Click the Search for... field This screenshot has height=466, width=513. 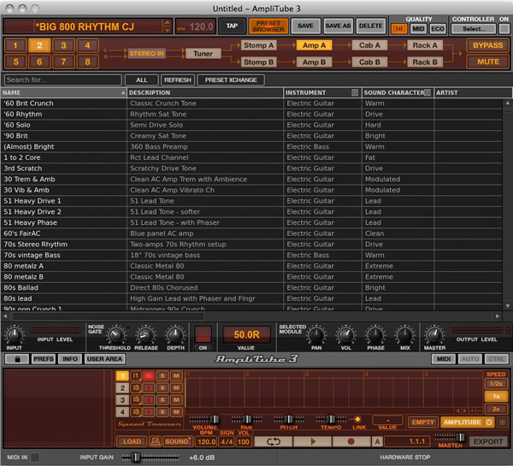[62, 80]
